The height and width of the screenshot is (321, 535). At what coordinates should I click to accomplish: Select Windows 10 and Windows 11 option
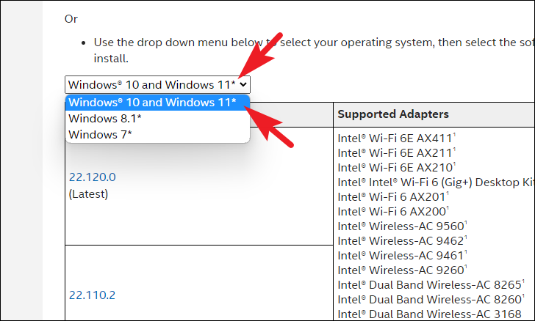[153, 102]
